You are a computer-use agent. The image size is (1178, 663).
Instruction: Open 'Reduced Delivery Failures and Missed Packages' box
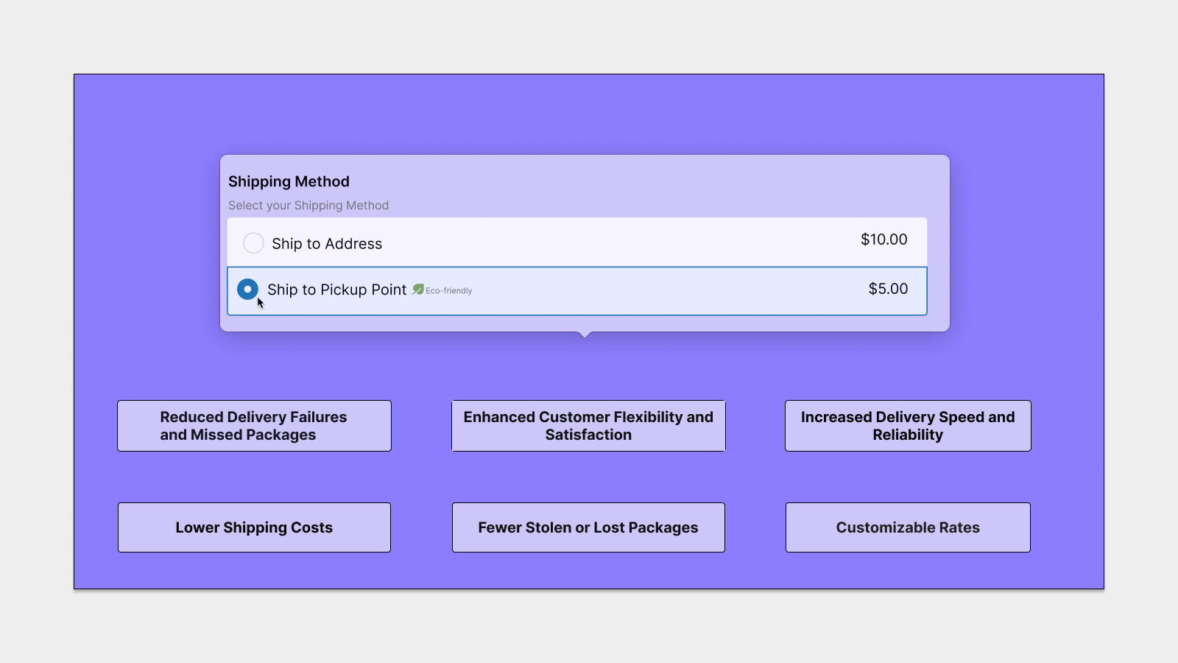(254, 426)
